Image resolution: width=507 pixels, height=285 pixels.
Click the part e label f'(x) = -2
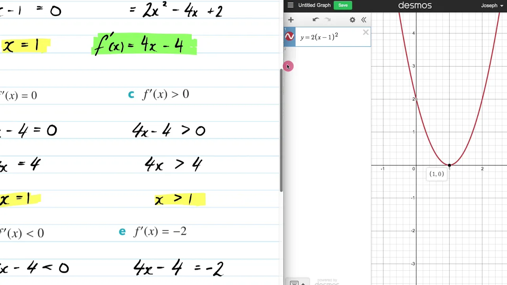(x=160, y=232)
